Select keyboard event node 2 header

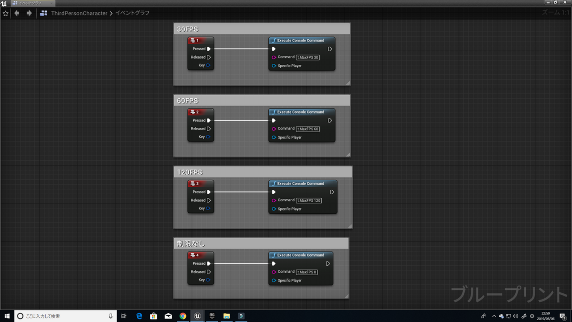click(x=201, y=112)
